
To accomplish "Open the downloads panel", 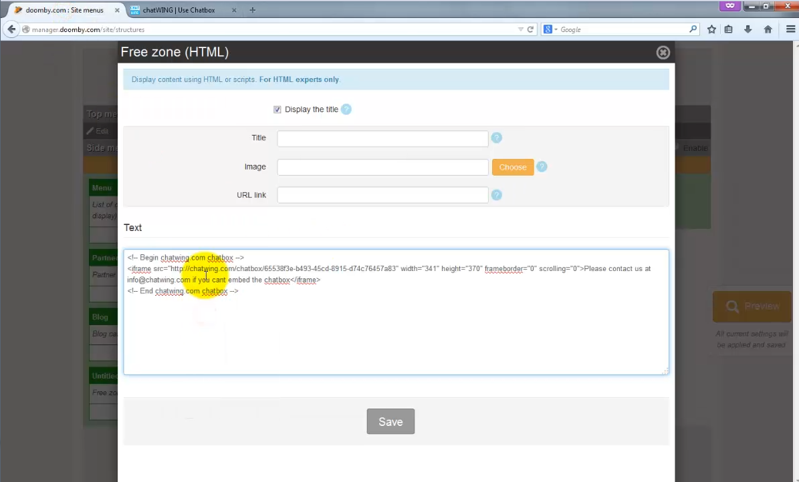I will (x=748, y=29).
